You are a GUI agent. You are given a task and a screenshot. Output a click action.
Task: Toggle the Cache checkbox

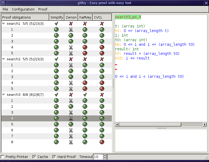coord(34,157)
